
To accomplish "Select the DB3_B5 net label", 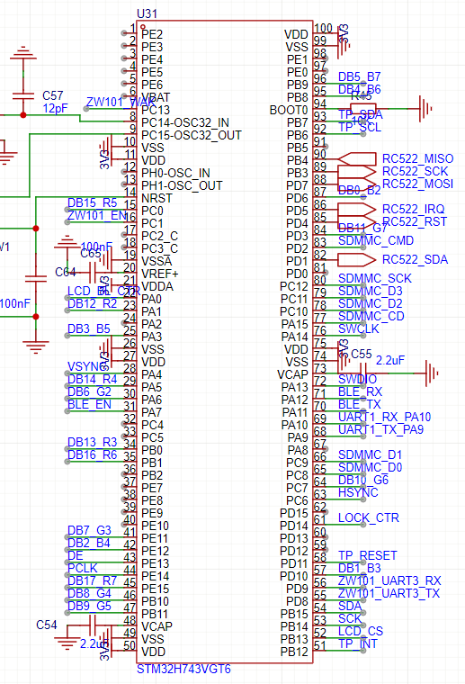I will tap(89, 328).
